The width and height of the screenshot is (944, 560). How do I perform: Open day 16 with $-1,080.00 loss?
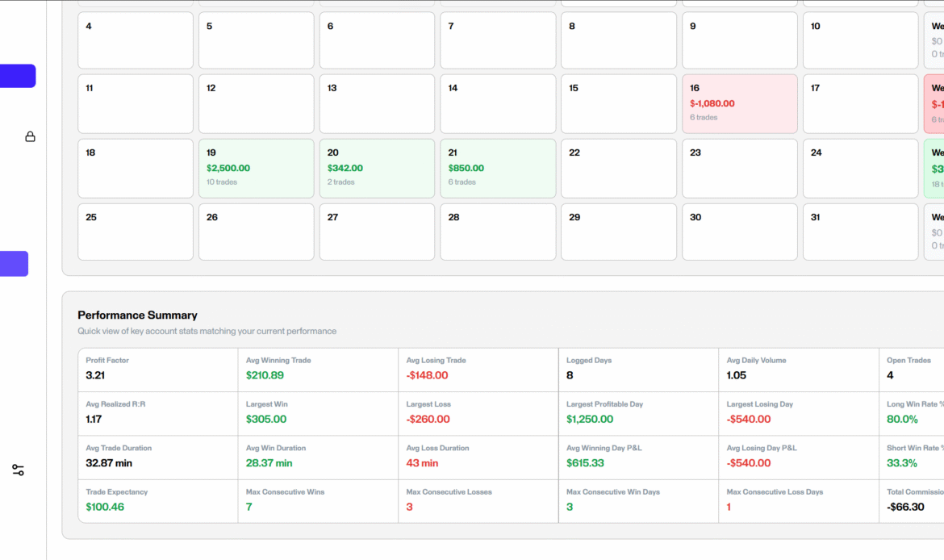point(739,104)
